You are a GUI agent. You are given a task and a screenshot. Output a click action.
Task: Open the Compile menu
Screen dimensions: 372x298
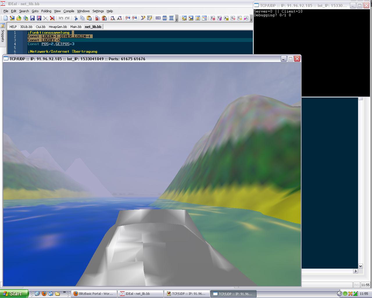(x=69, y=11)
